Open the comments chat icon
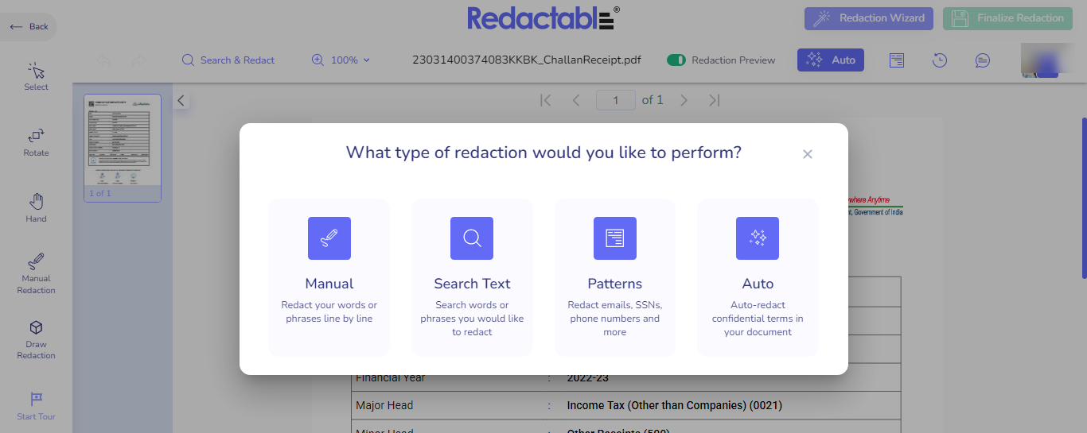Image resolution: width=1087 pixels, height=433 pixels. (x=983, y=60)
